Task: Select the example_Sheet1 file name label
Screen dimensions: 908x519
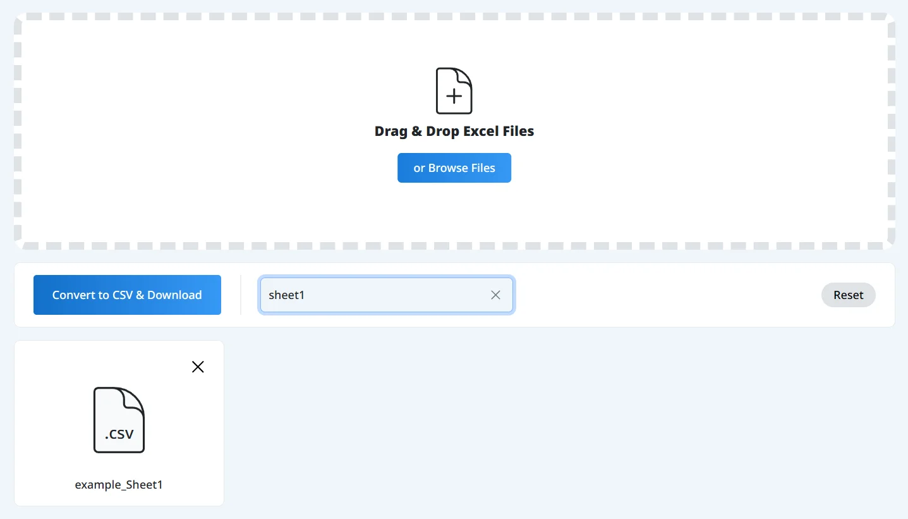Action: click(119, 485)
